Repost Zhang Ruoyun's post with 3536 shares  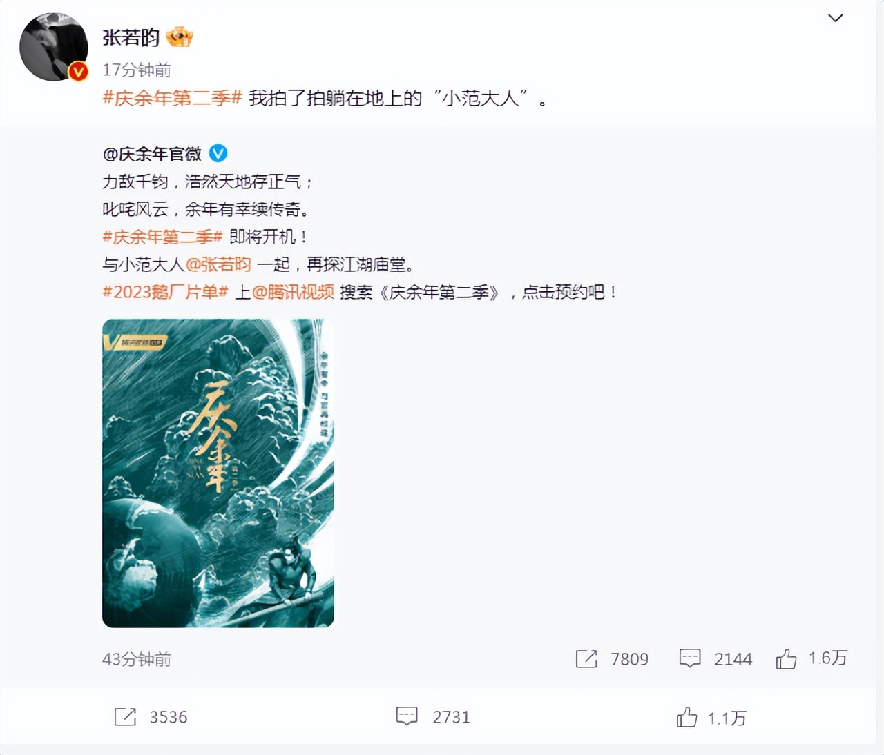click(151, 717)
